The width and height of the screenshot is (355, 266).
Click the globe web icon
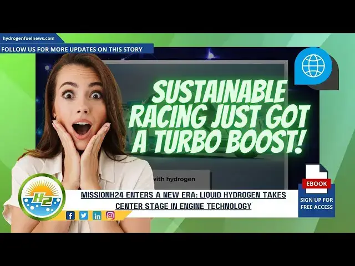pyautogui.click(x=313, y=65)
